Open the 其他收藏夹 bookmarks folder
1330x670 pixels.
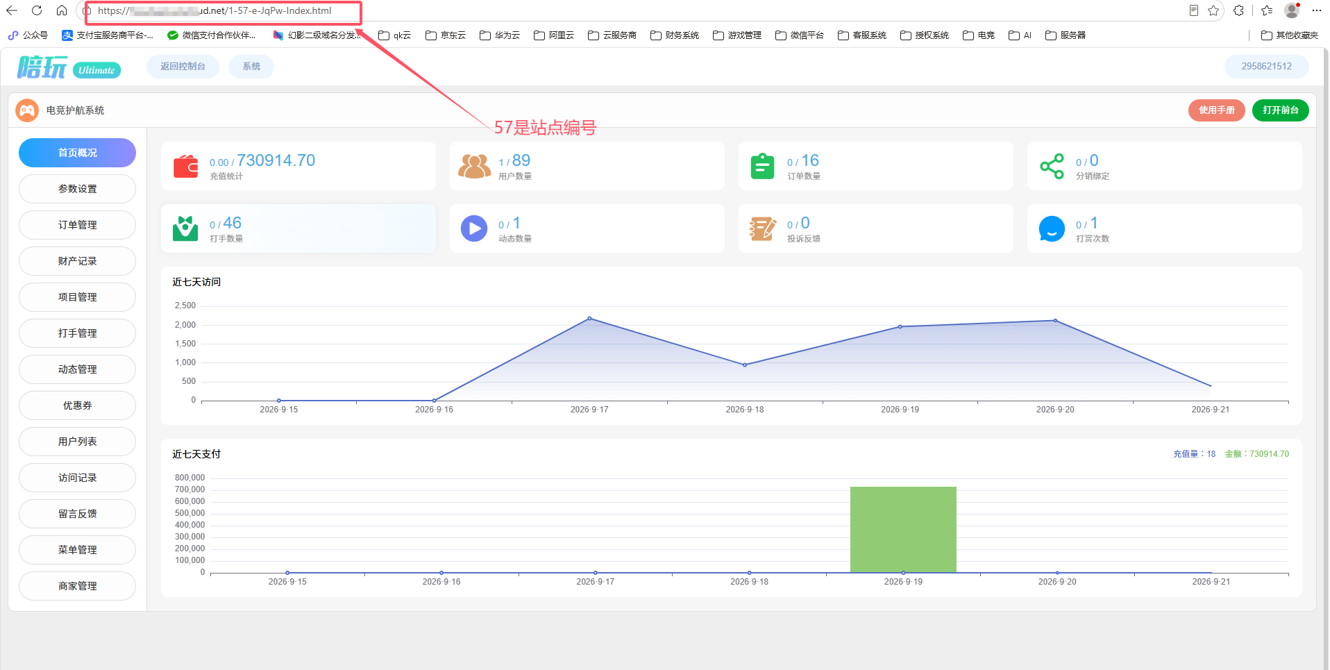click(1290, 35)
